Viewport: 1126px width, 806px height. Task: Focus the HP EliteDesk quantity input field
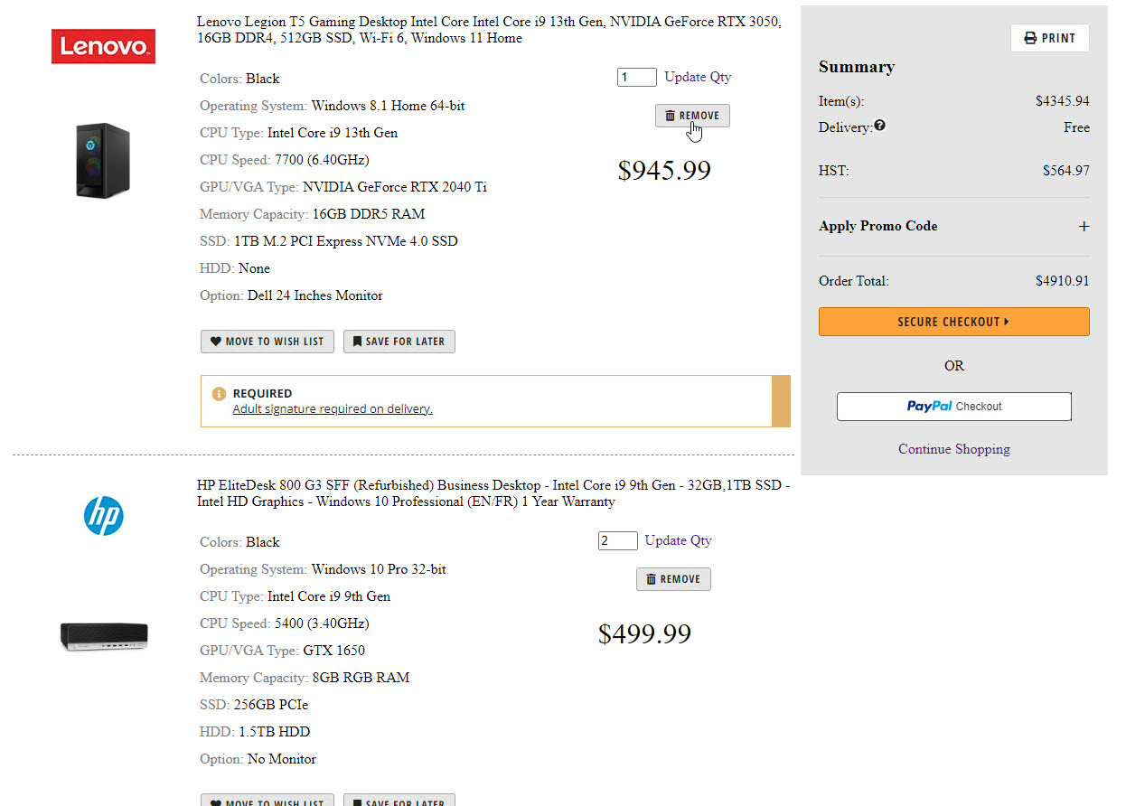pyautogui.click(x=617, y=541)
